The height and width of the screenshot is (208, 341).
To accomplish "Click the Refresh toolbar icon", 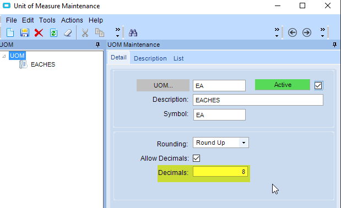I will (x=53, y=33).
